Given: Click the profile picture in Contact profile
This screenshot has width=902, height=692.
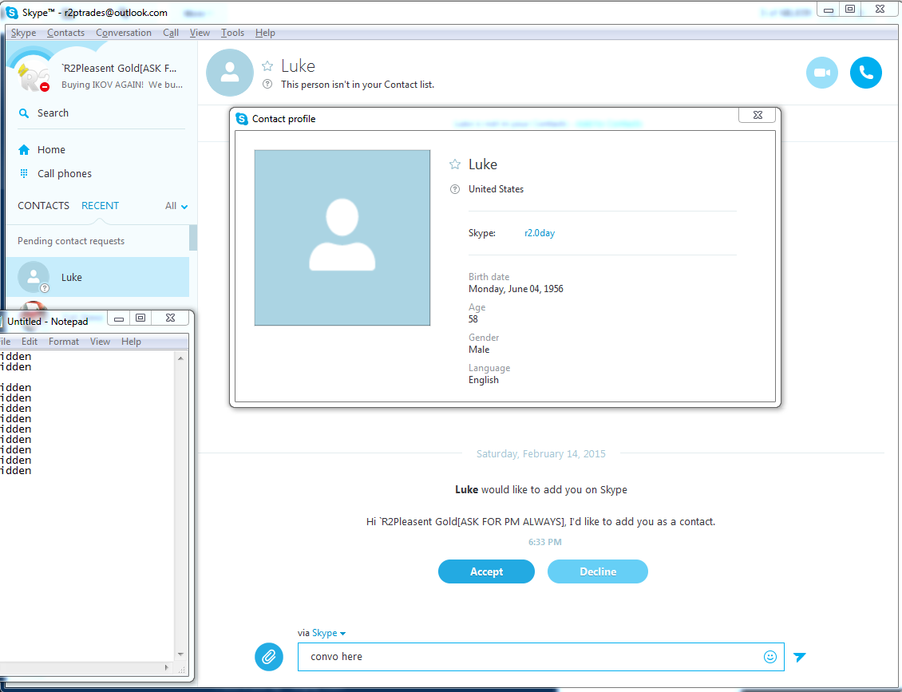Looking at the screenshot, I should point(342,238).
